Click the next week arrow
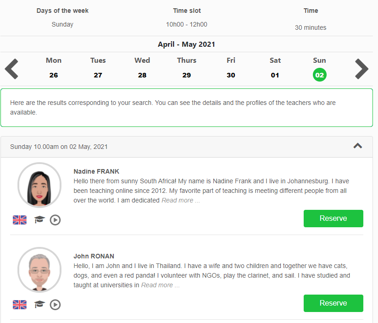 point(361,69)
